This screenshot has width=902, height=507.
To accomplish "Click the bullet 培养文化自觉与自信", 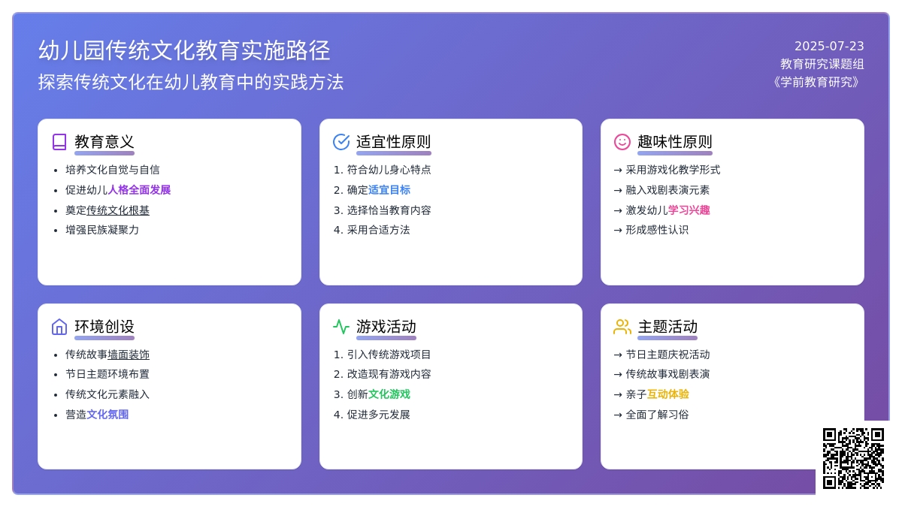I will 113,170.
